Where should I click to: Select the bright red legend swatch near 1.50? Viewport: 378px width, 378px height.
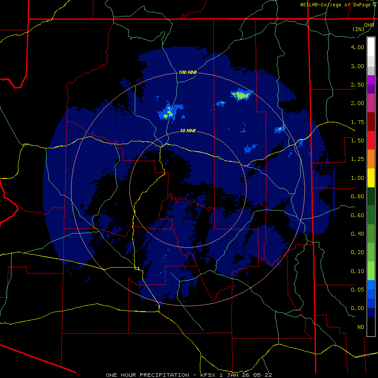coord(371,140)
